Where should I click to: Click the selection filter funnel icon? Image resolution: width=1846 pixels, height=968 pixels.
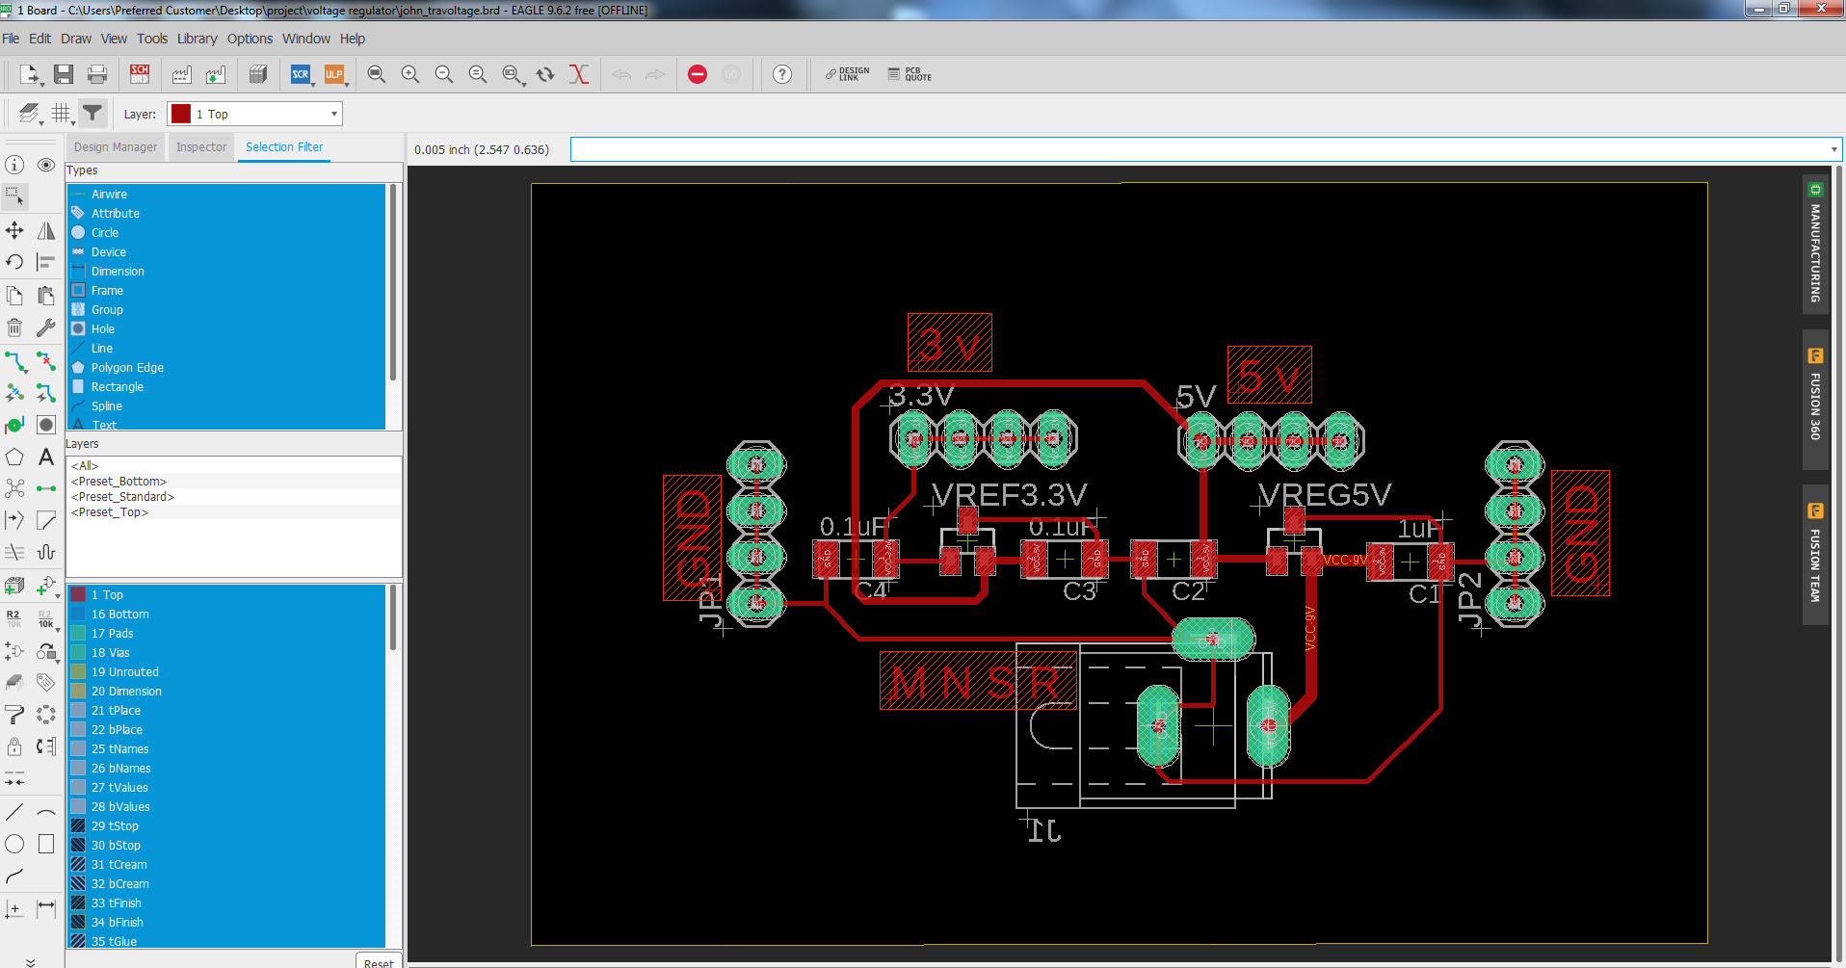coord(92,114)
